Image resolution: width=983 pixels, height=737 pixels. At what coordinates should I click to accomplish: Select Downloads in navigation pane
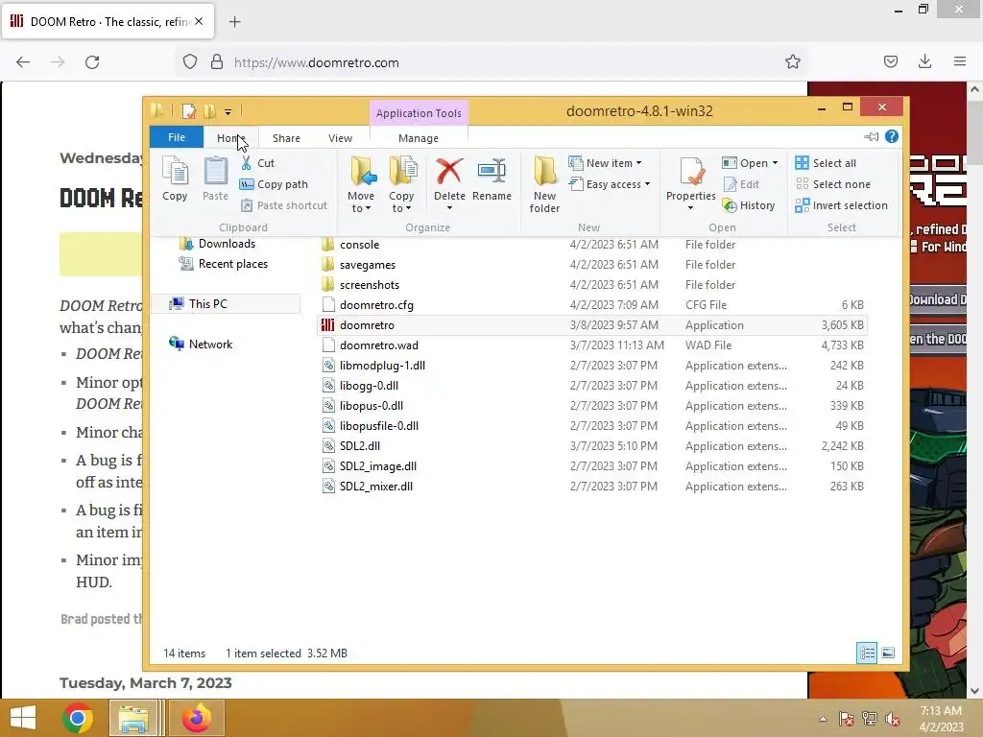pyautogui.click(x=218, y=244)
